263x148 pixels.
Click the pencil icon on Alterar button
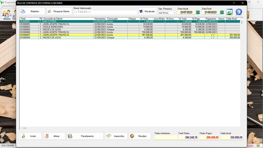tap(46, 136)
